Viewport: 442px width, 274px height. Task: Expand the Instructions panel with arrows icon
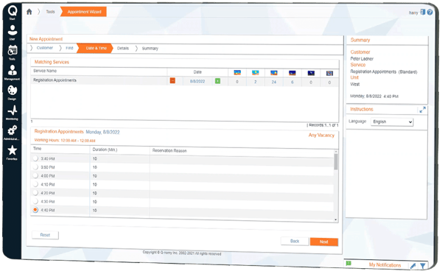point(422,110)
